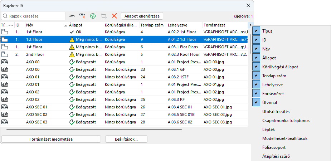Screen dimensions: 331x161
Task: Uncheck the Lehelyezve checkbox
Action: [x=256, y=84]
